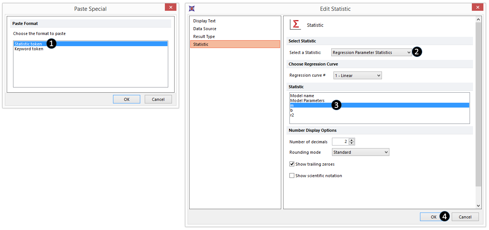Cancel the Paste Special dialog
The width and height of the screenshot is (489, 230).
point(158,99)
